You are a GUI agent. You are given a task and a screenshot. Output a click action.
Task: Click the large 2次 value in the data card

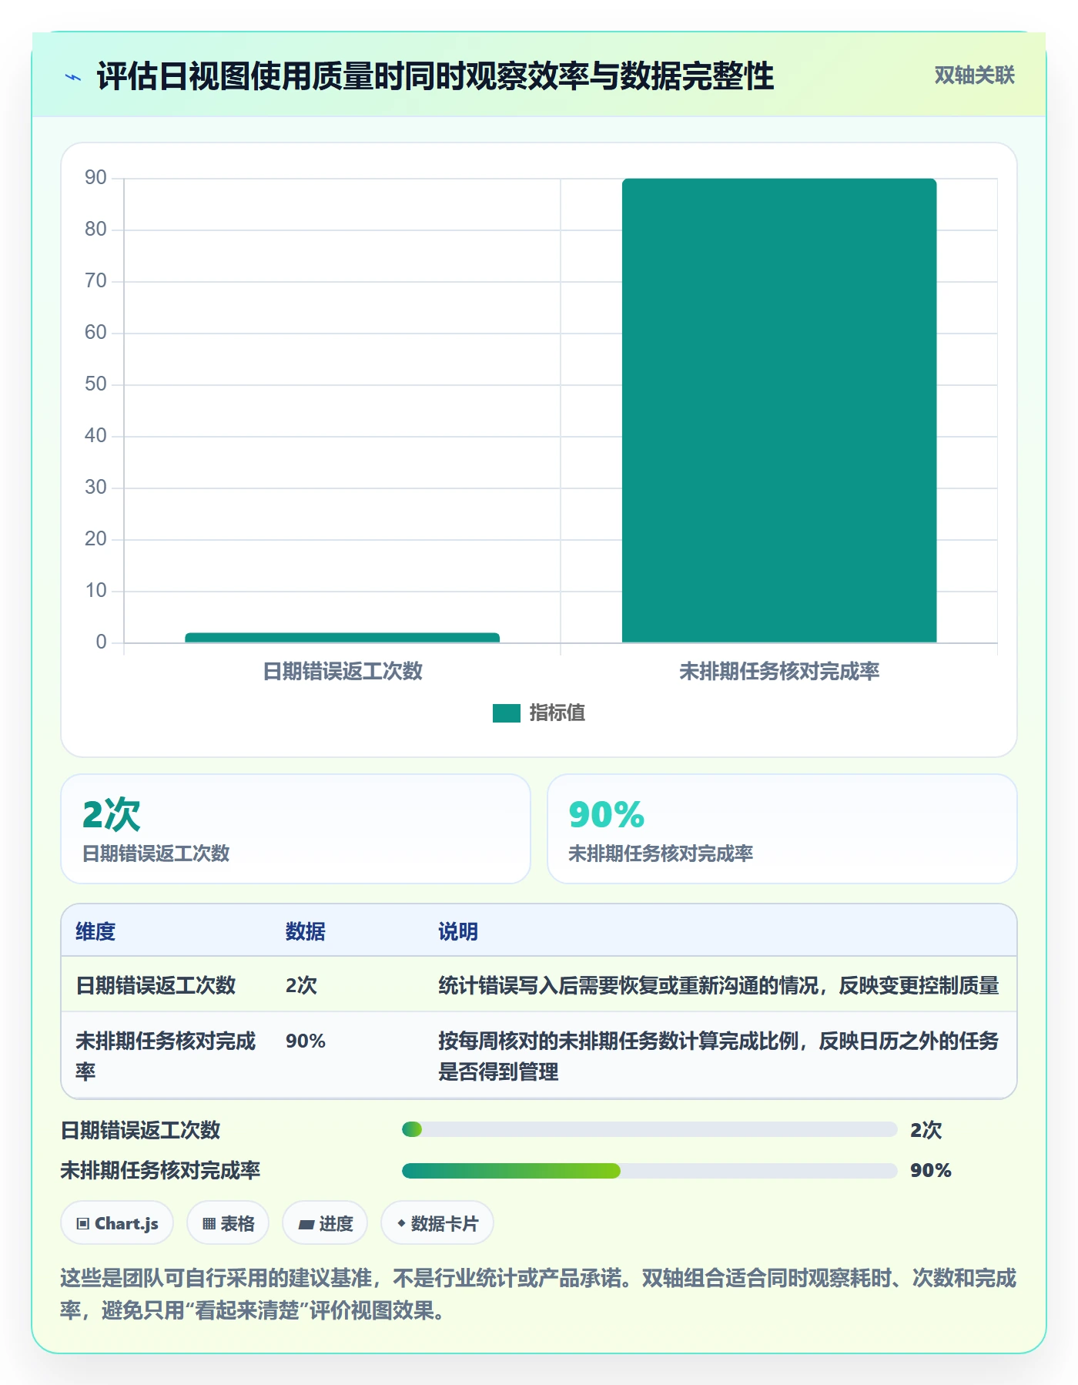point(112,814)
